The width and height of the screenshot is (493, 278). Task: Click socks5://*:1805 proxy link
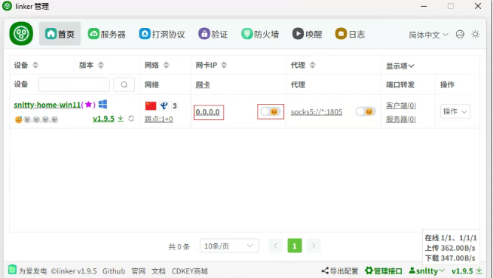point(317,112)
